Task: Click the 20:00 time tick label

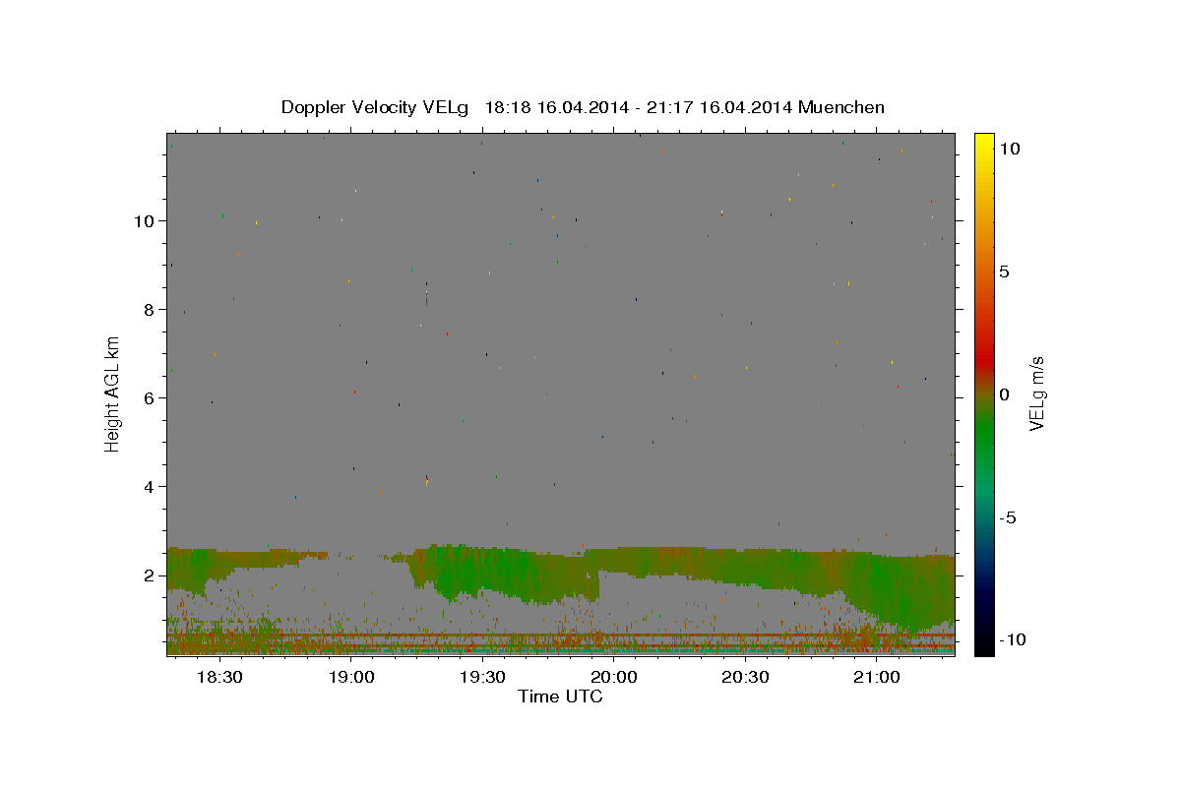Action: (x=614, y=677)
